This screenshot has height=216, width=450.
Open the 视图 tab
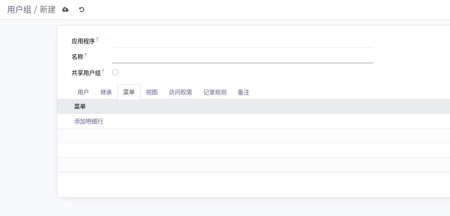click(152, 92)
